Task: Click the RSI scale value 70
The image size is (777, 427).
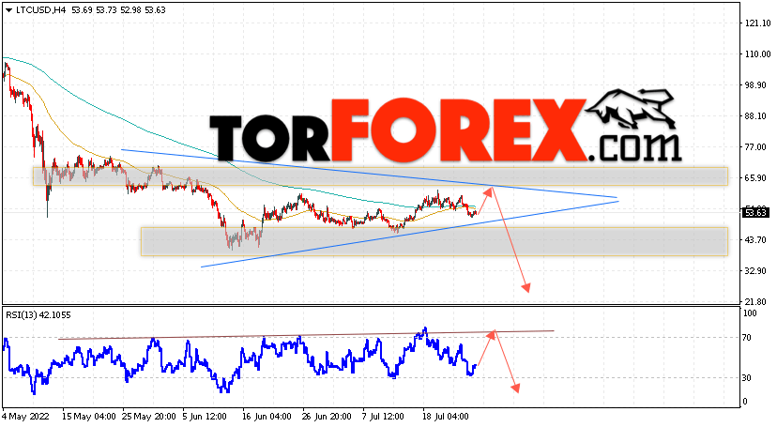Action: [747, 338]
